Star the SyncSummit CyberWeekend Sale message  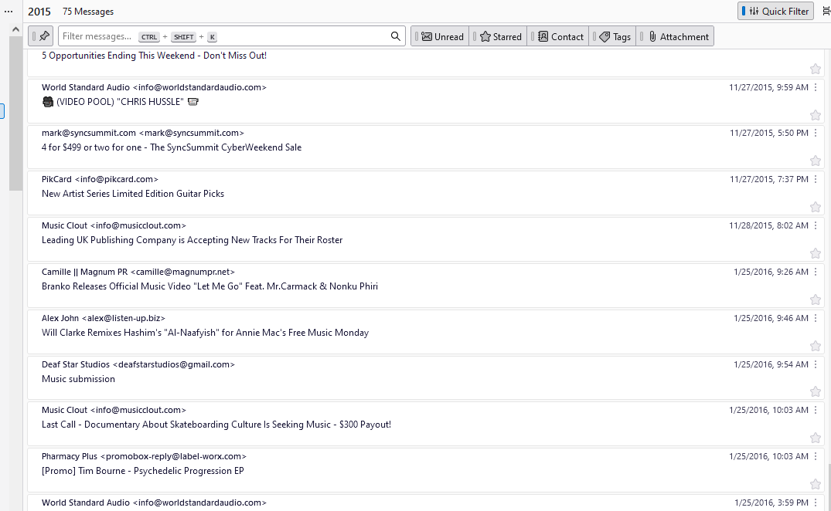(815, 161)
